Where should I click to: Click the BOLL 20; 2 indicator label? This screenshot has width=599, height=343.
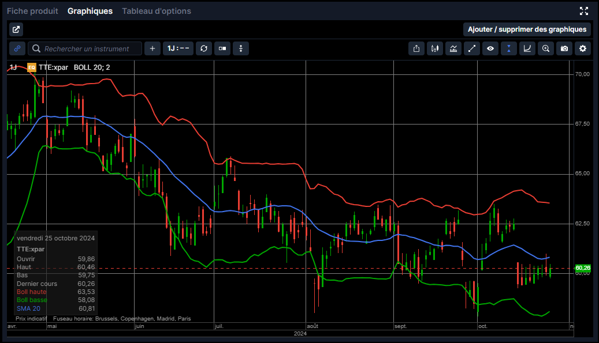click(92, 67)
